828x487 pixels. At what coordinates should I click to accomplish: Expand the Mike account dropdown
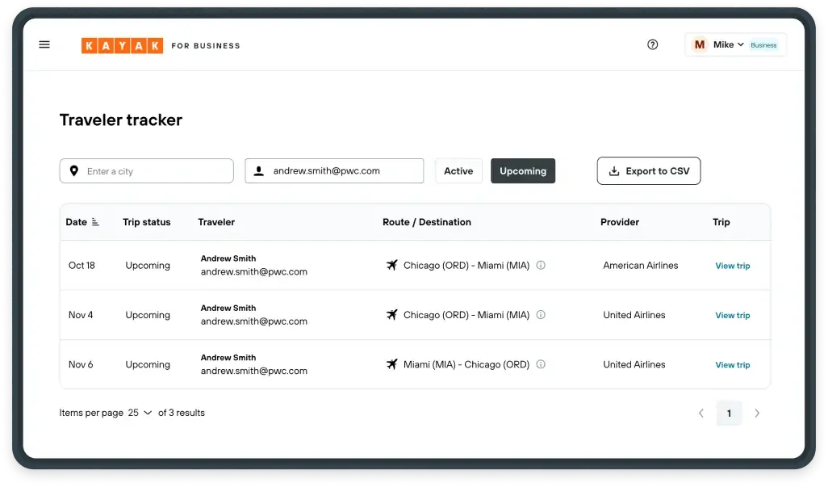(741, 45)
